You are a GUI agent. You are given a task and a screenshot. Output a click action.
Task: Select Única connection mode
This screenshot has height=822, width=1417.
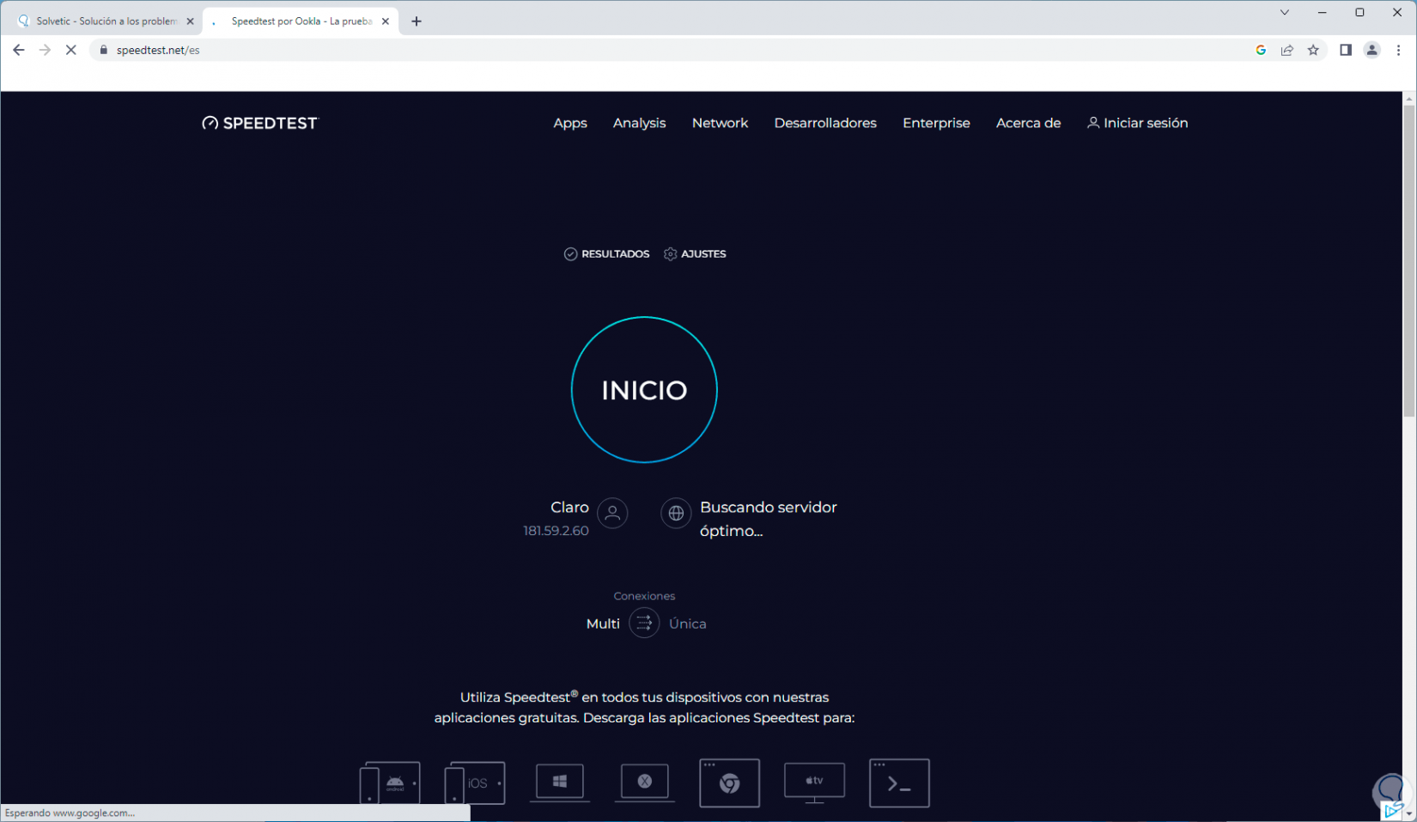tap(688, 624)
